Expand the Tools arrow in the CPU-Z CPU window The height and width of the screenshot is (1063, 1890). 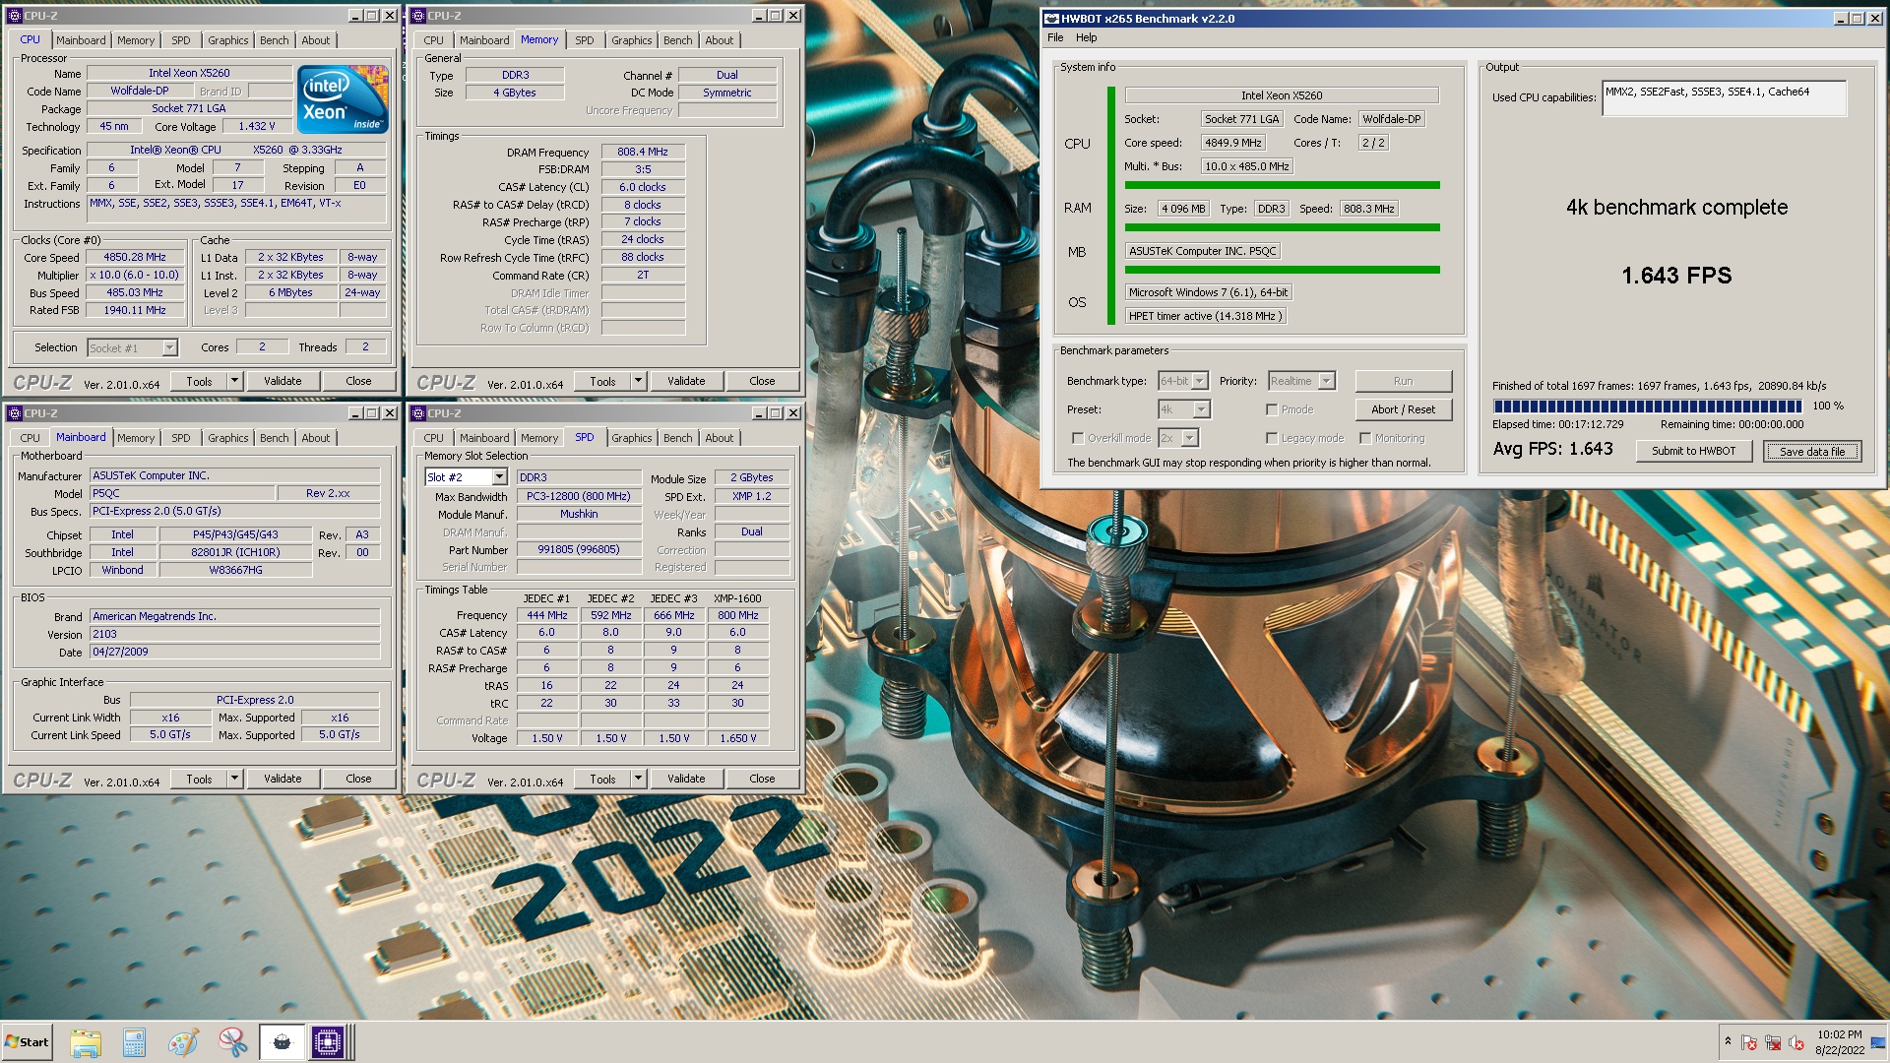pyautogui.click(x=234, y=381)
